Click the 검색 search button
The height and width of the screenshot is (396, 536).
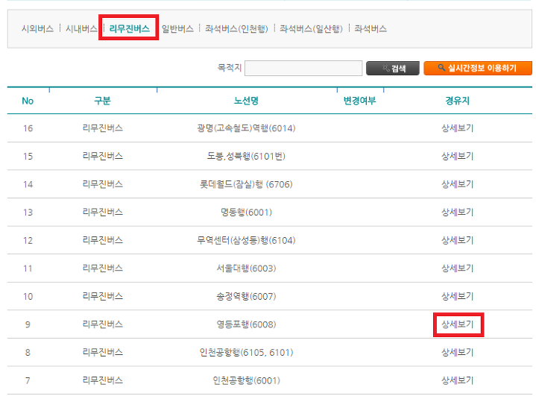click(x=392, y=69)
